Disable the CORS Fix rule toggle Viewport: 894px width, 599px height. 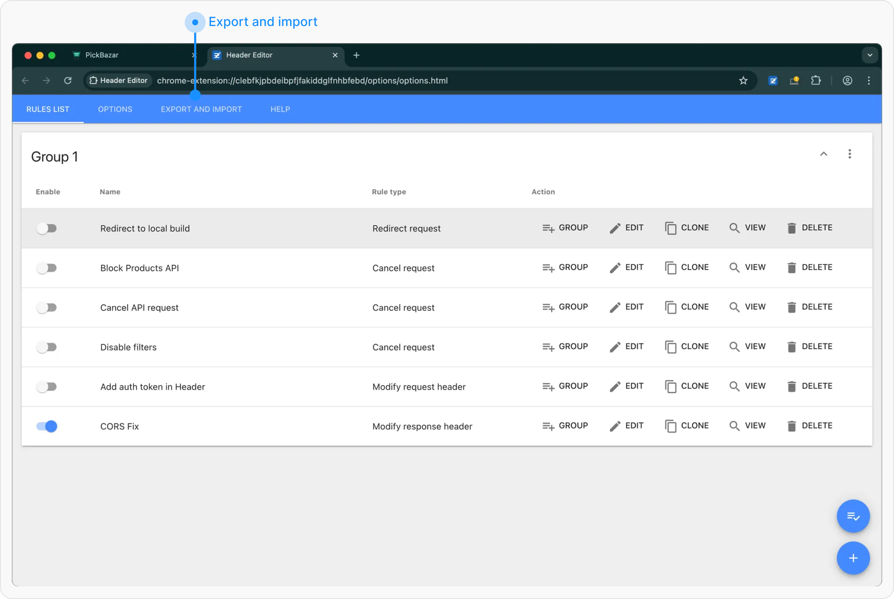[x=47, y=426]
